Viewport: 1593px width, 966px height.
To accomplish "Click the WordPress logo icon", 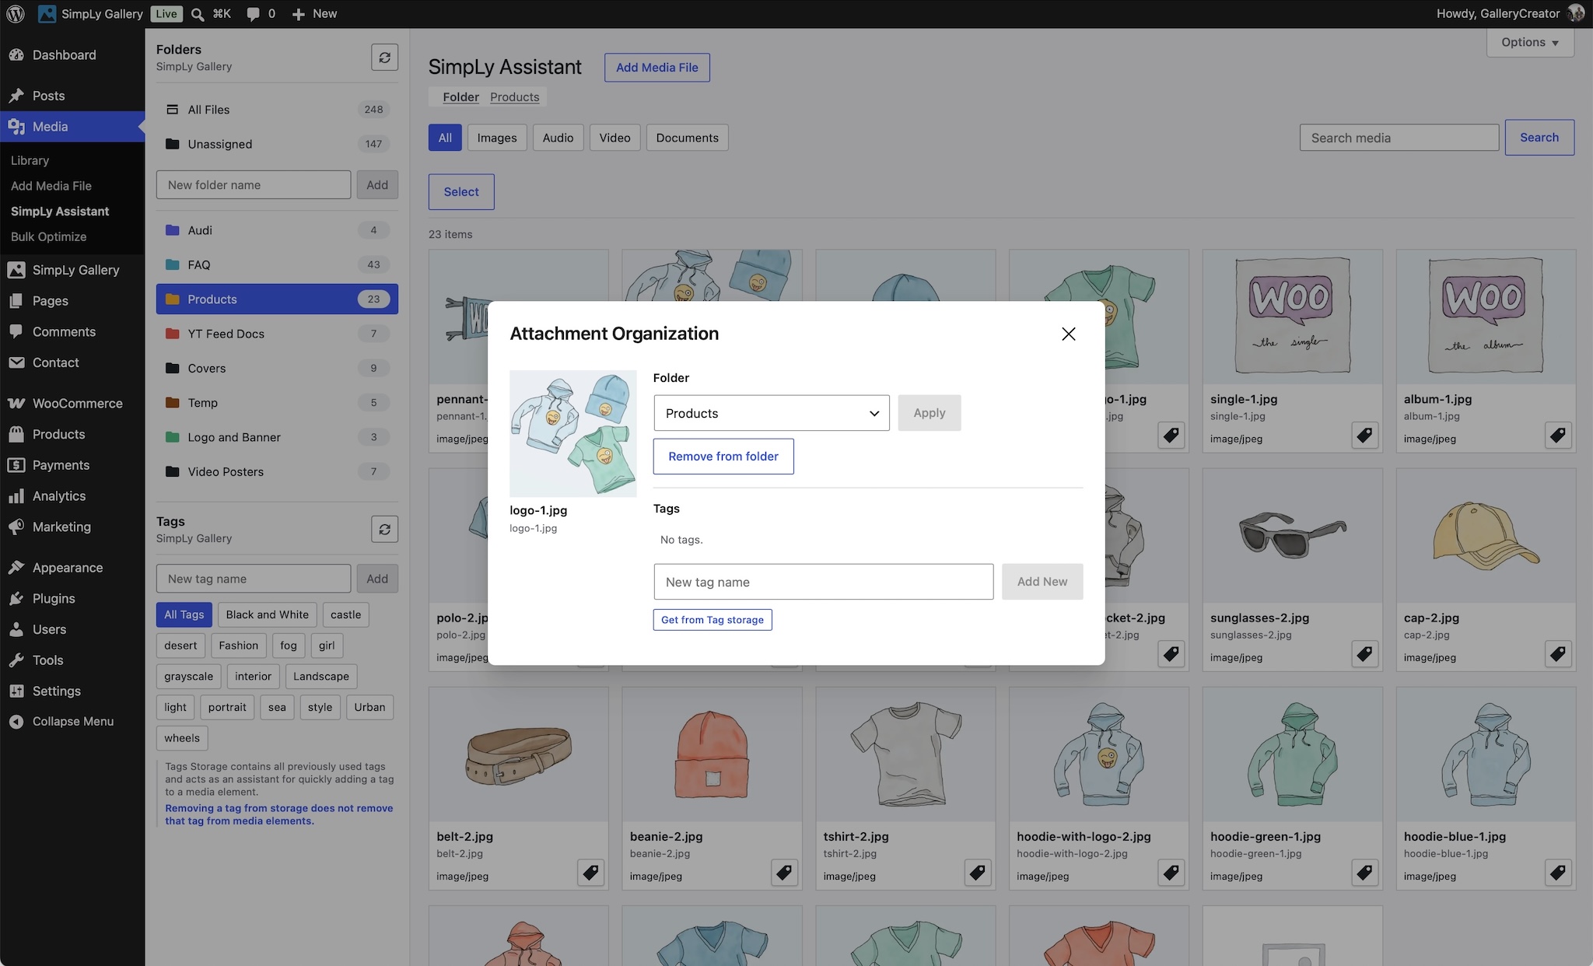I will pyautogui.click(x=16, y=14).
